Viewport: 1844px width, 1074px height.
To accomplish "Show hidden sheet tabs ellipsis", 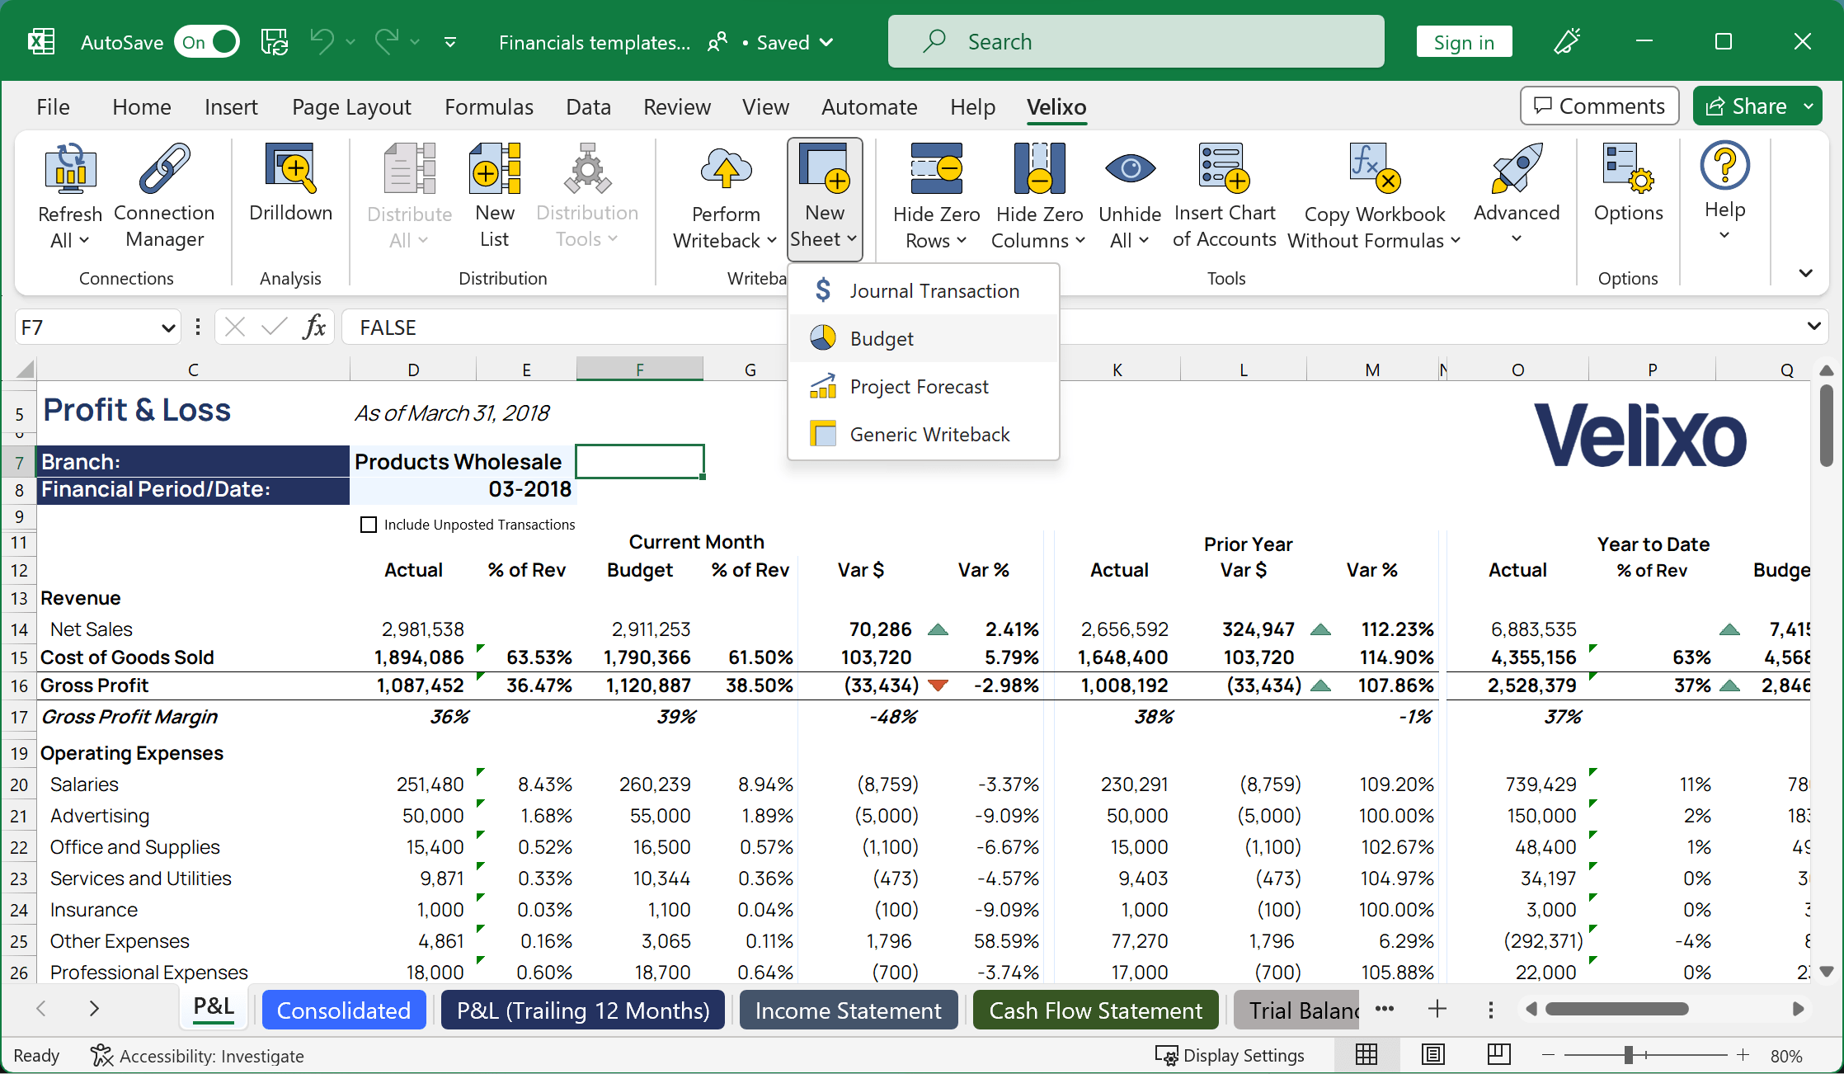I will (1385, 1009).
